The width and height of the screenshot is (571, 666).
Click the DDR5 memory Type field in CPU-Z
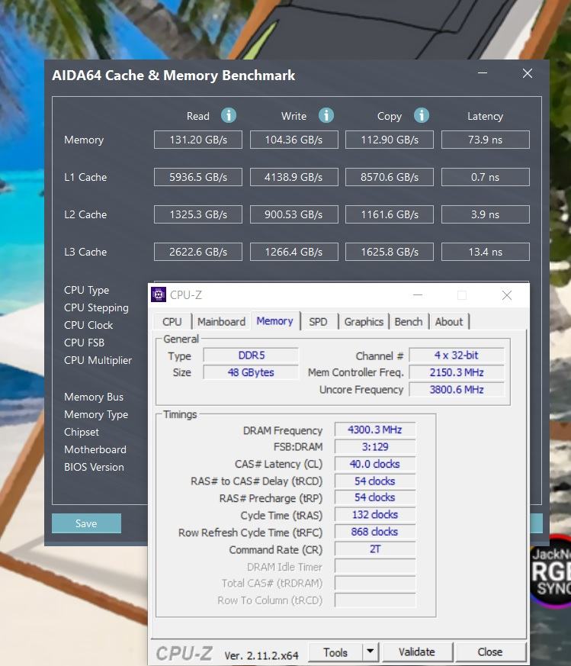[x=251, y=355]
